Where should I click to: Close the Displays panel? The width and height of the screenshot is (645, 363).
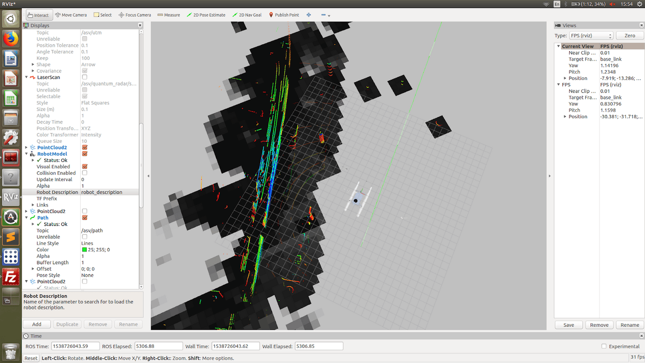140,25
